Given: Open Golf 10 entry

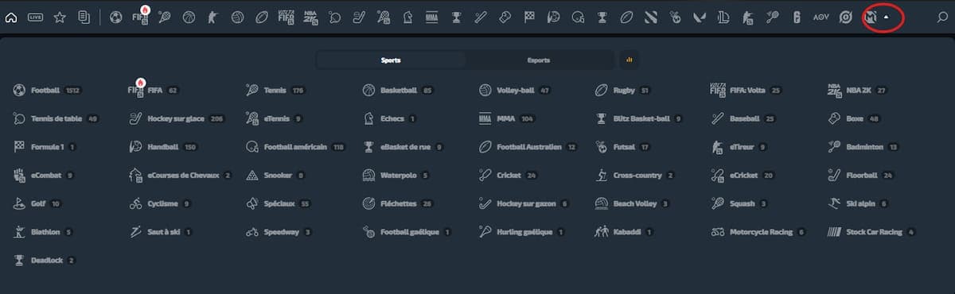Looking at the screenshot, I should pos(37,203).
